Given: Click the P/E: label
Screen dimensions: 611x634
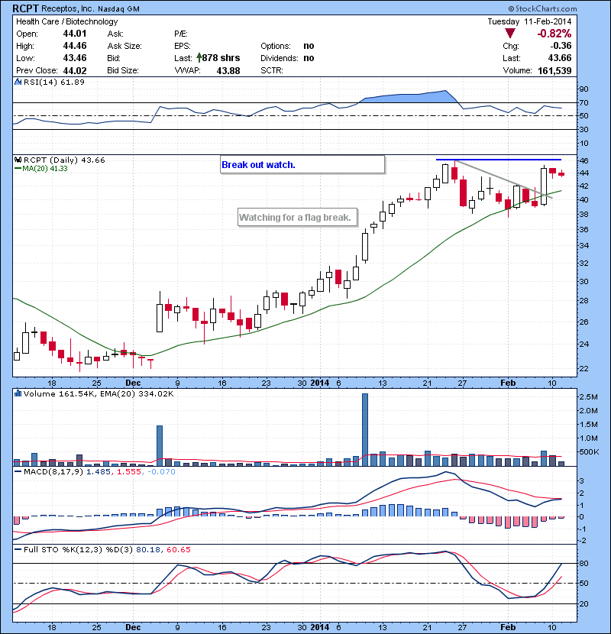Looking at the screenshot, I should click(181, 34).
